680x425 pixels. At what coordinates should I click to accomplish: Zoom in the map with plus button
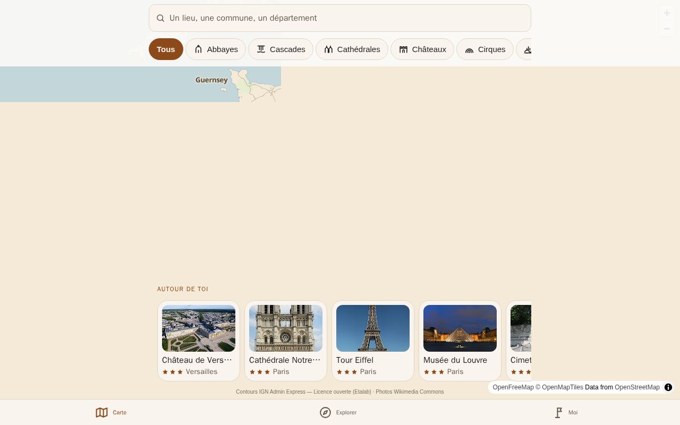click(x=667, y=13)
